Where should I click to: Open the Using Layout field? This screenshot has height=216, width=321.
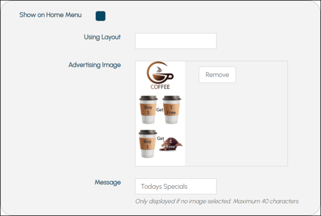coord(176,41)
